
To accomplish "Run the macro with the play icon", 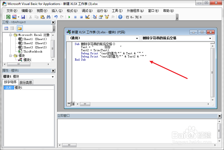I will pyautogui.click(x=69, y=17).
